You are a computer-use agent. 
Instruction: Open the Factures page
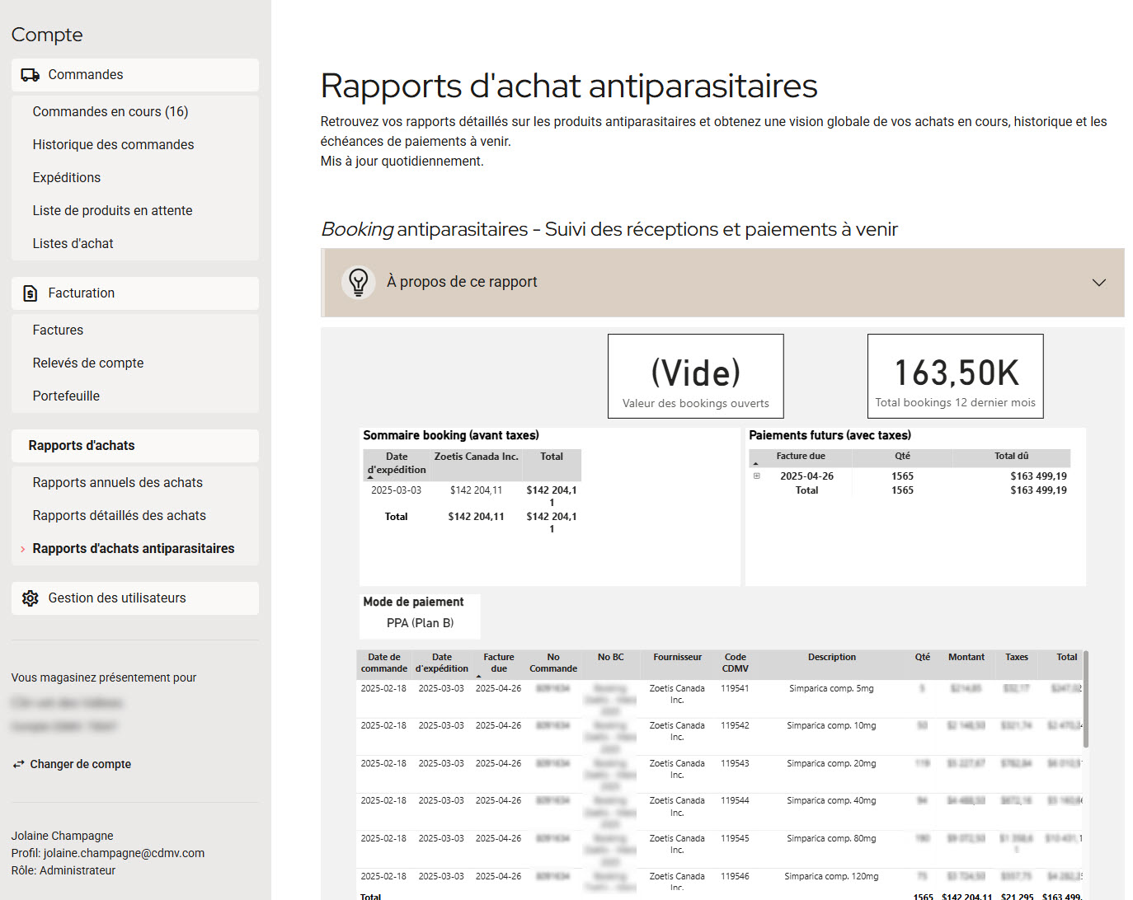tap(58, 330)
